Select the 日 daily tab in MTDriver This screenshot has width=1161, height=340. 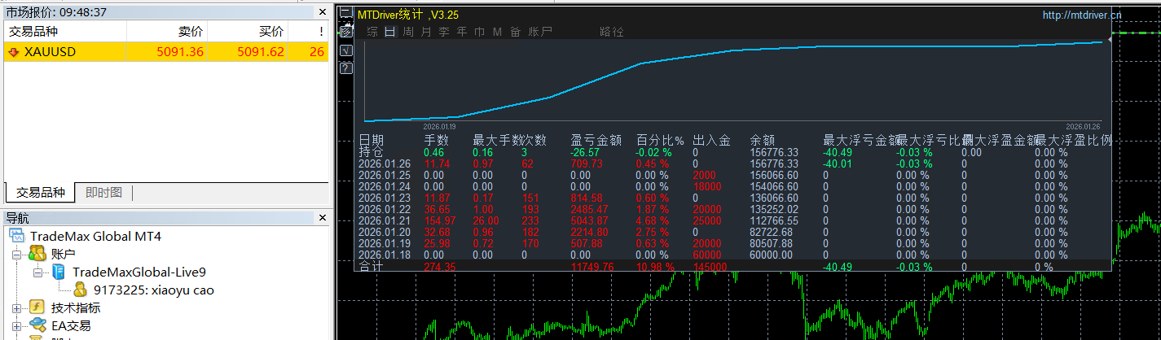(390, 32)
